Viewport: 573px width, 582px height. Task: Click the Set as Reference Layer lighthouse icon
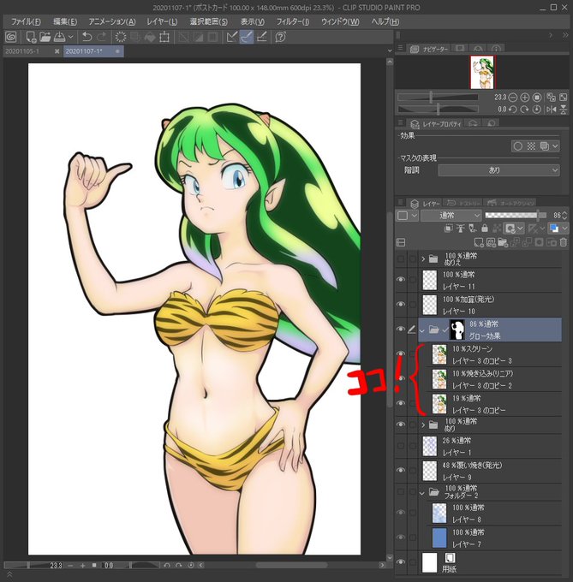point(461,229)
